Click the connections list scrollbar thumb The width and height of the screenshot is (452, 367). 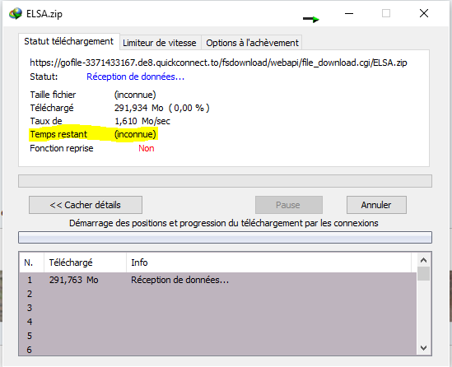point(423,274)
